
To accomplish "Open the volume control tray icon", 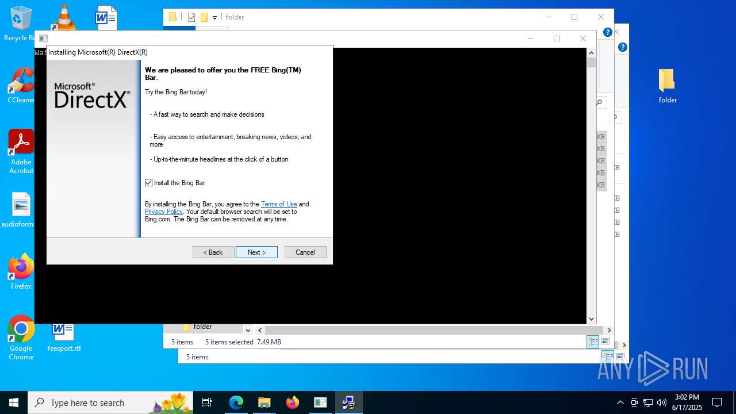I will pos(662,402).
